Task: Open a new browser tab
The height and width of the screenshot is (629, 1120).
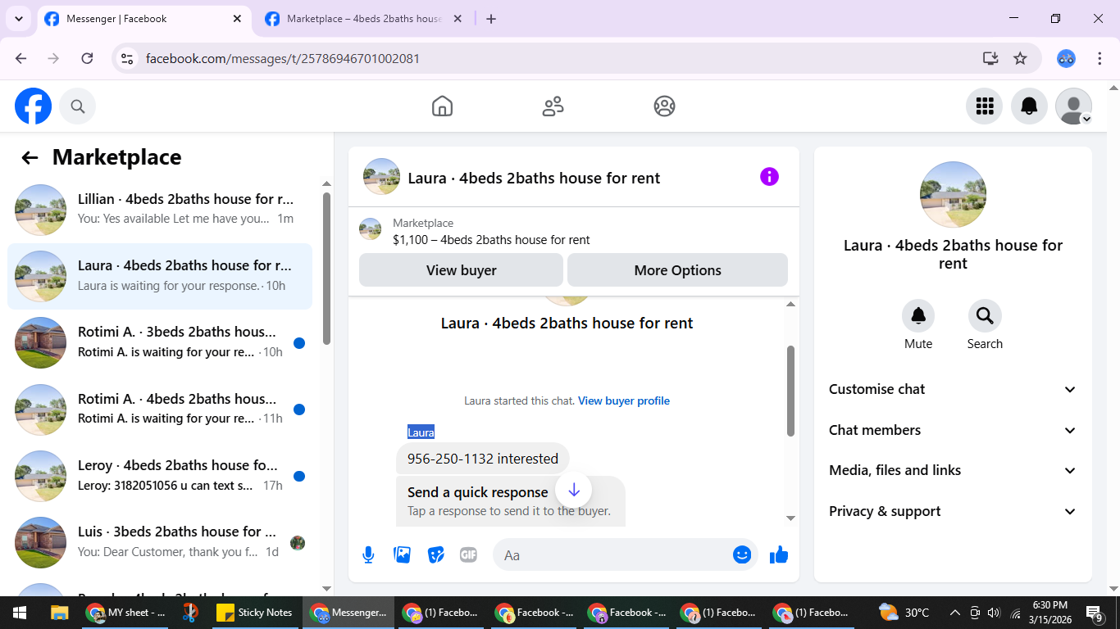Action: [x=491, y=19]
